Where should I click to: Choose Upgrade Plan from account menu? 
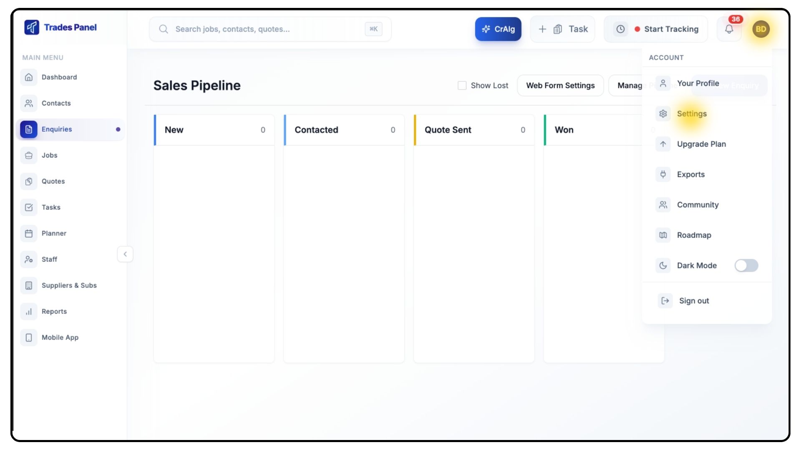click(701, 144)
